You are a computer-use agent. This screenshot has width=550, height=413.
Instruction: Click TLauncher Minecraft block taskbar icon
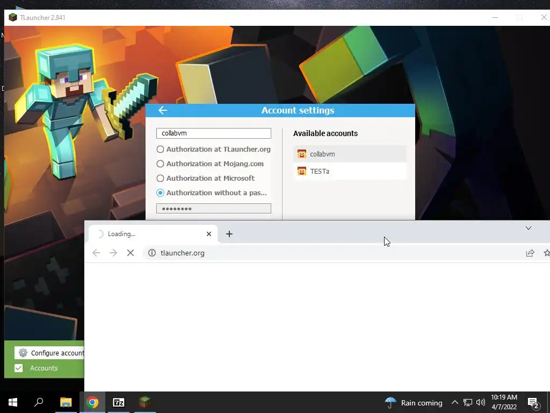(x=145, y=402)
